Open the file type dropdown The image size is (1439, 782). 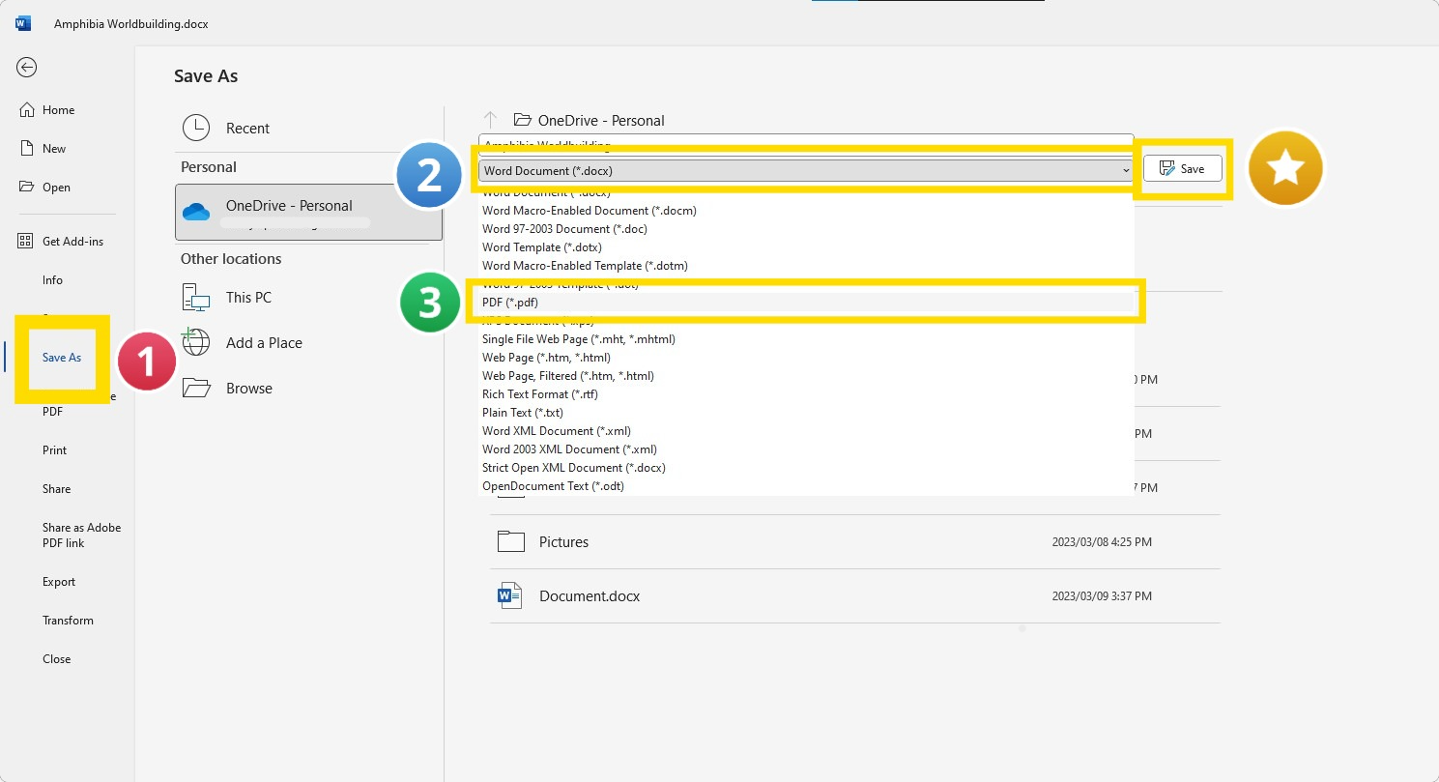(x=806, y=170)
